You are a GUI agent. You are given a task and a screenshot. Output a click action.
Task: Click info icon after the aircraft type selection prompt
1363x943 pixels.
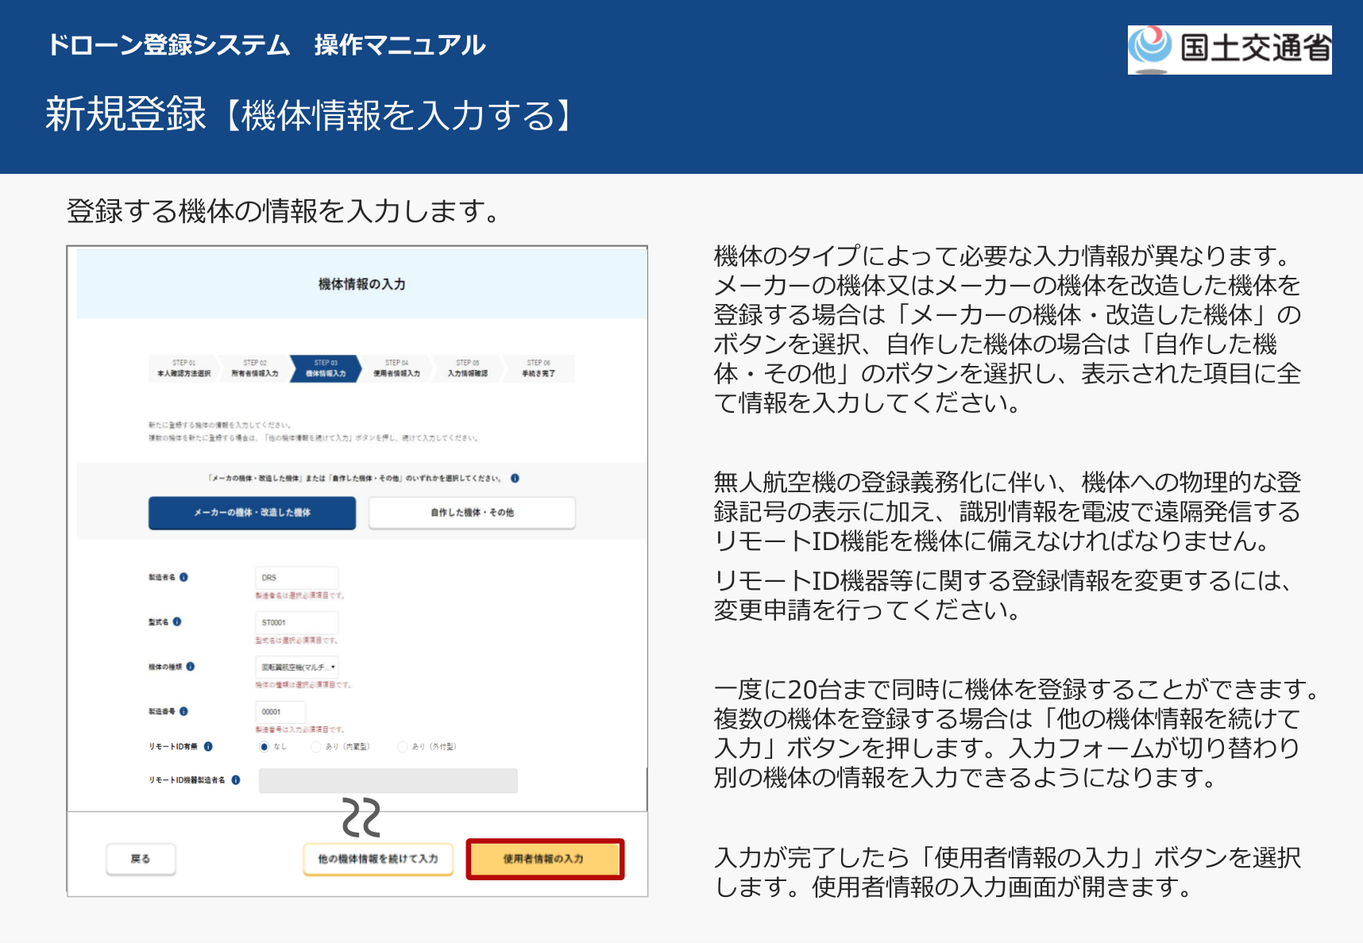coord(515,478)
